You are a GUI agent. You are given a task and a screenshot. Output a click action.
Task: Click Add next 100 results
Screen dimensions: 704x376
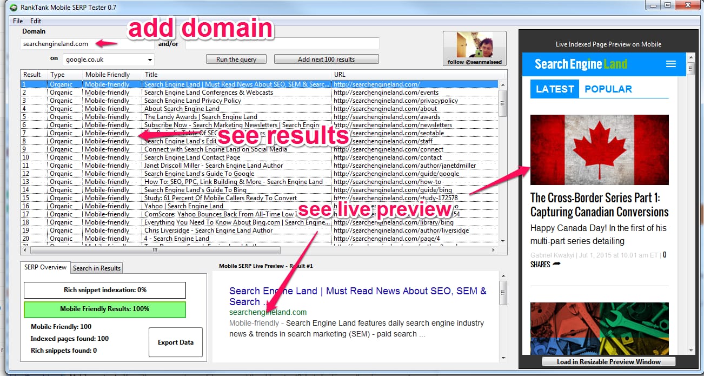click(326, 59)
